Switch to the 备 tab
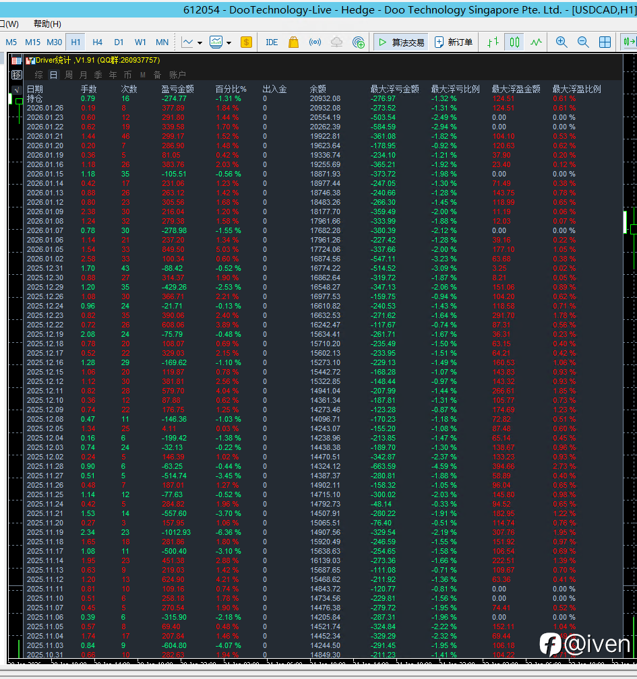This screenshot has height=679, width=637. [157, 75]
